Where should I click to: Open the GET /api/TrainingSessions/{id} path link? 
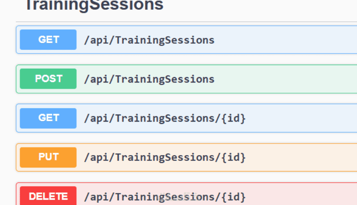(165, 119)
